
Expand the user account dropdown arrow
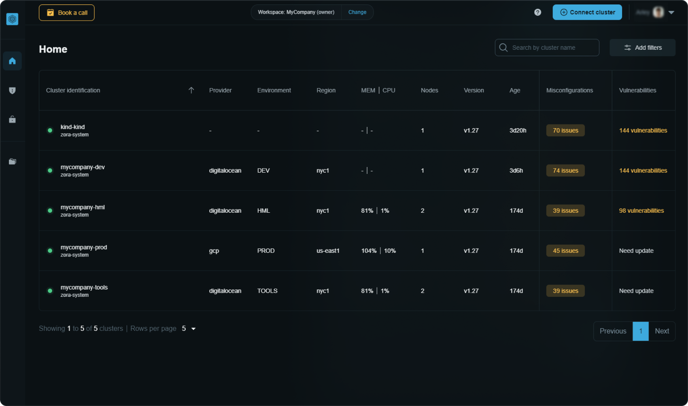point(671,13)
